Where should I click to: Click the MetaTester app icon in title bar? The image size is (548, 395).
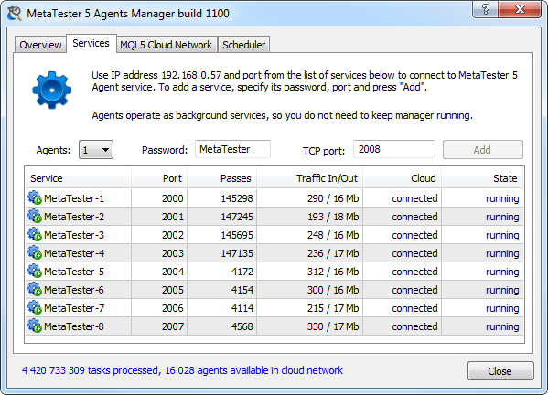[15, 14]
